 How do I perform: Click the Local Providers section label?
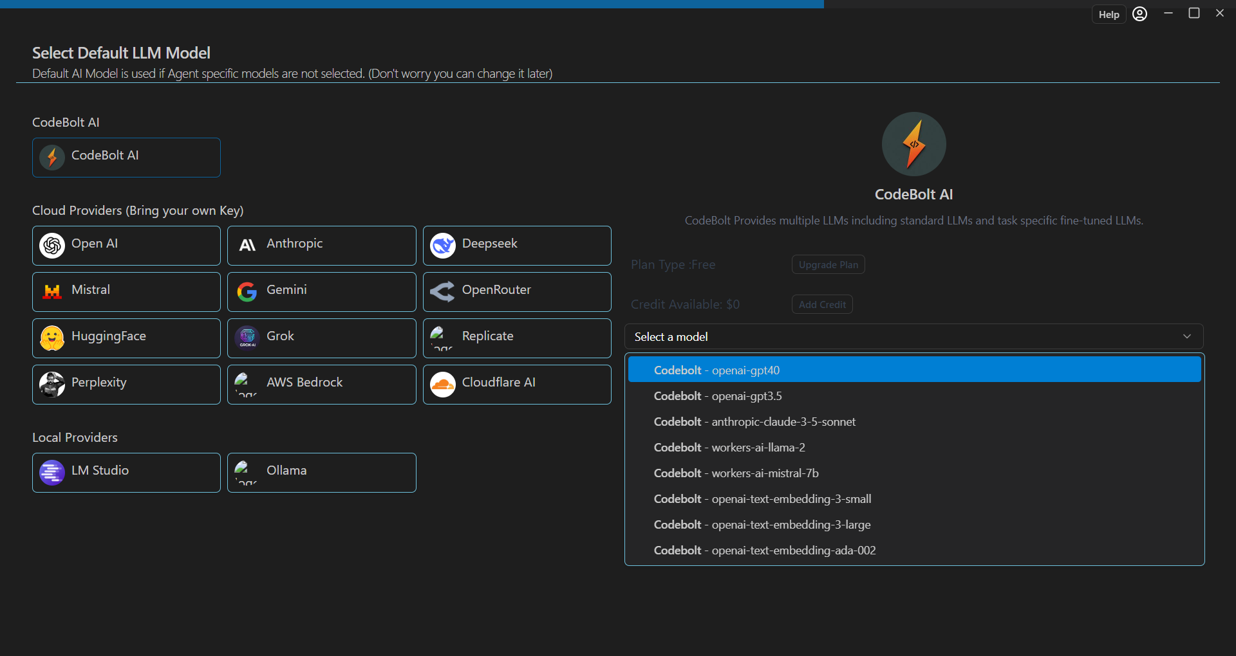point(75,437)
